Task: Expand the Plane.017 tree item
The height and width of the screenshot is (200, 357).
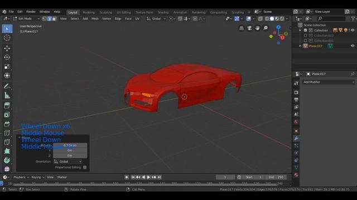Action: [300, 46]
